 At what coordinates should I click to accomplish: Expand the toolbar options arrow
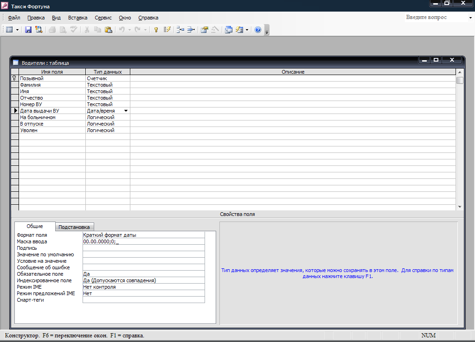(x=267, y=30)
